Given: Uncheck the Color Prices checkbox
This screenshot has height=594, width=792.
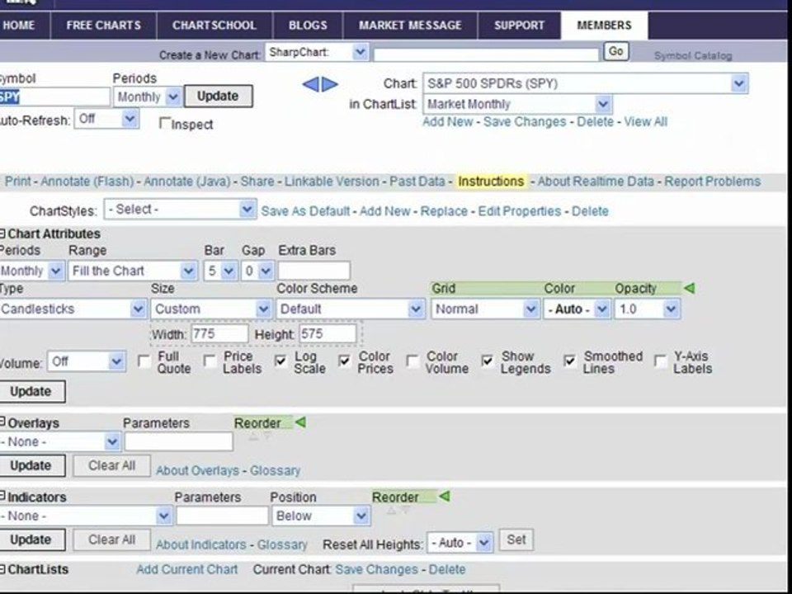Looking at the screenshot, I should coord(345,361).
